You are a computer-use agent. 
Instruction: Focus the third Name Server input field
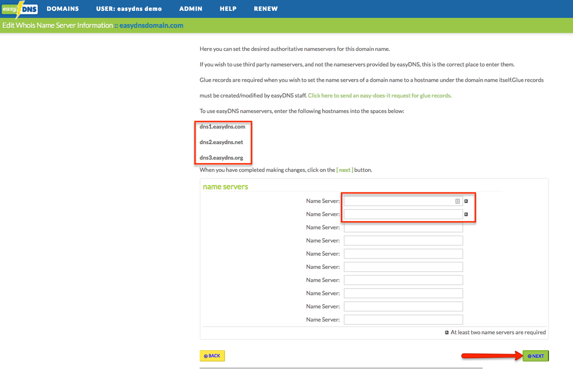pyautogui.click(x=403, y=227)
